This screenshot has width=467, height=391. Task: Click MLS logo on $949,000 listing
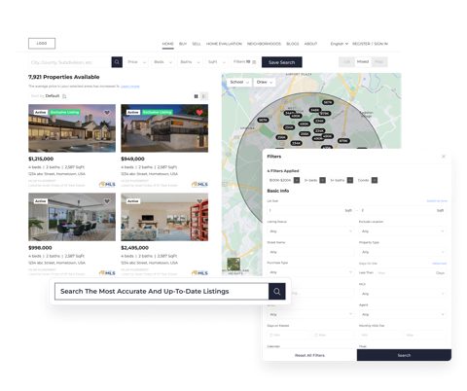pyautogui.click(x=199, y=184)
